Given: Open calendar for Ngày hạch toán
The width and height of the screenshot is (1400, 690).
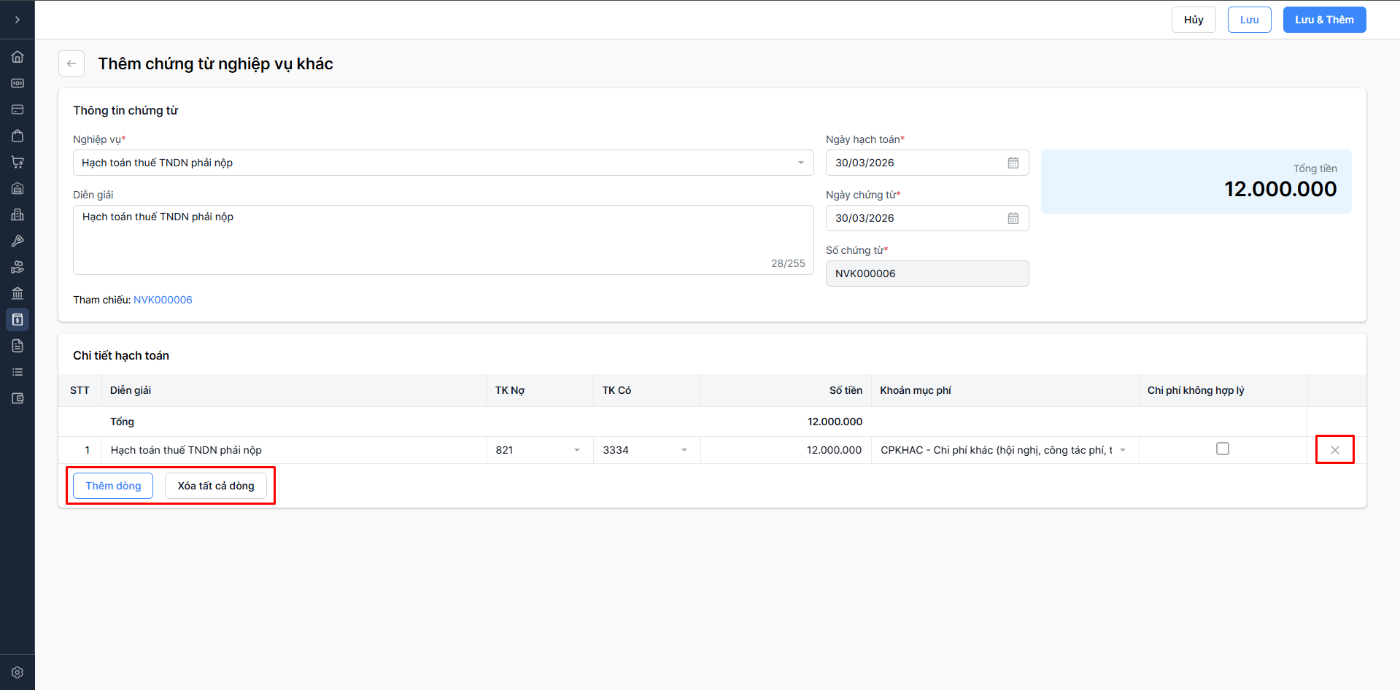Looking at the screenshot, I should (1013, 163).
